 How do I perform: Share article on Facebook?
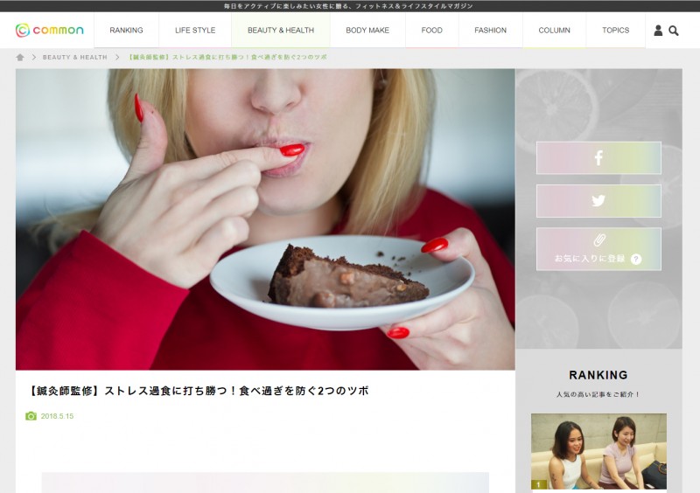[598, 158]
